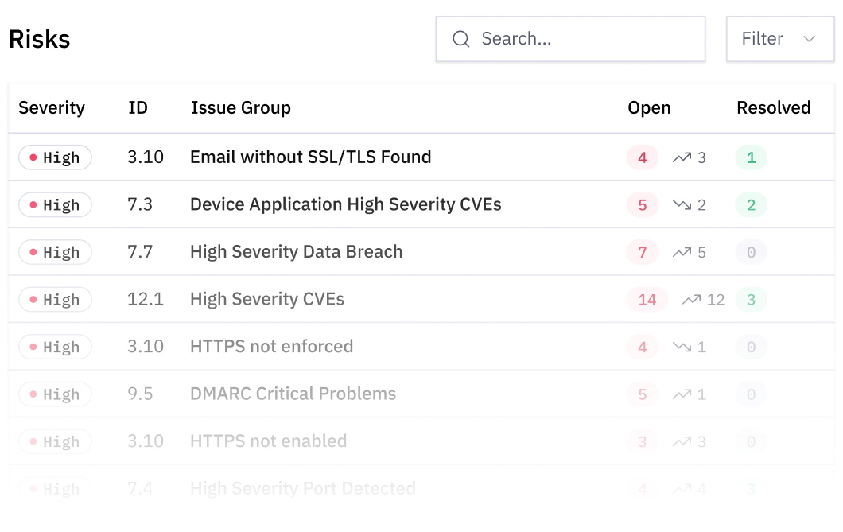Sort by the Issue Group column header
843x532 pixels.
coord(241,108)
